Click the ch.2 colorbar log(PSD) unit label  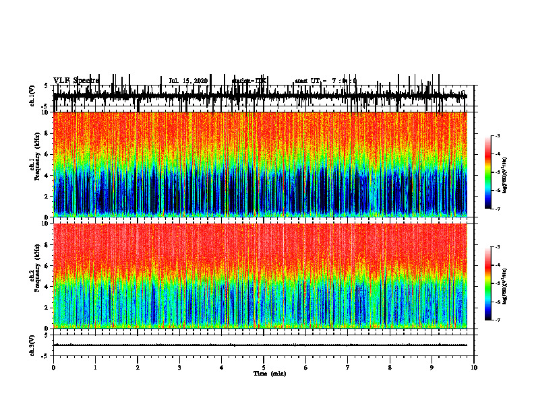(x=505, y=285)
